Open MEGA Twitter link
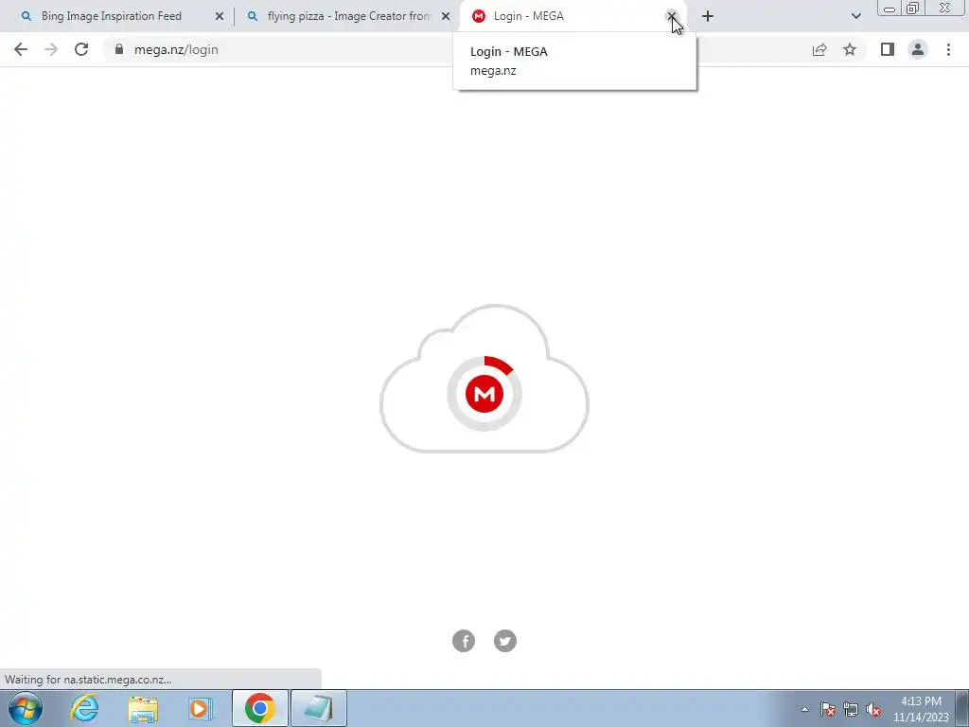The width and height of the screenshot is (969, 727). 505,641
